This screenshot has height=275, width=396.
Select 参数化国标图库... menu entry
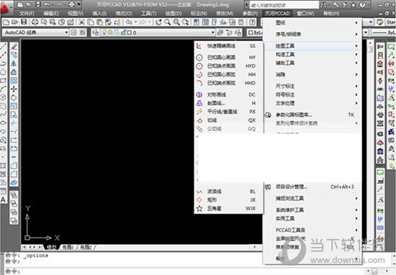click(312, 115)
